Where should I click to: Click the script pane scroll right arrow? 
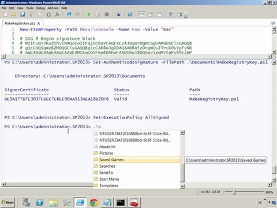click(x=269, y=56)
